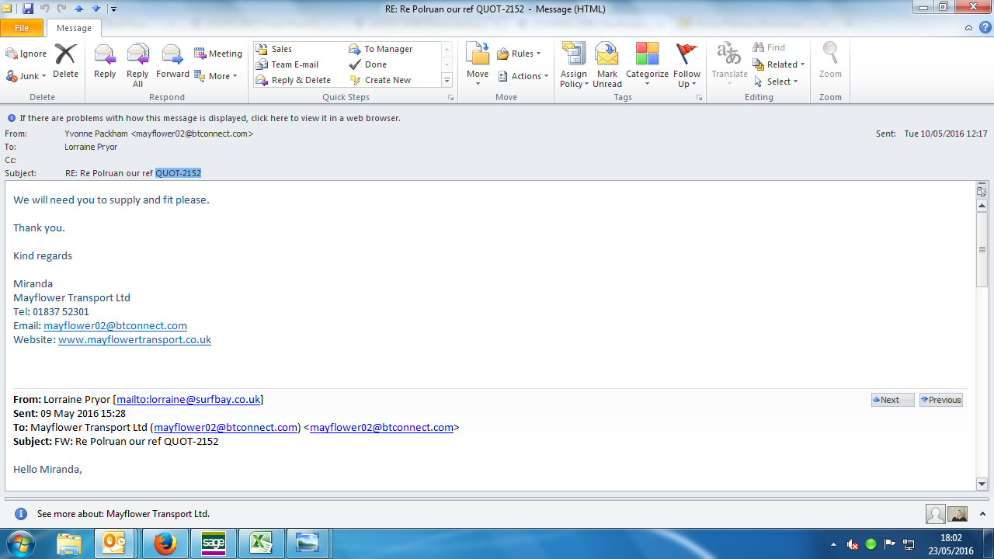The image size is (994, 559).
Task: Open mayflower02@btconnect.com link on Email line
Action: [x=115, y=326]
